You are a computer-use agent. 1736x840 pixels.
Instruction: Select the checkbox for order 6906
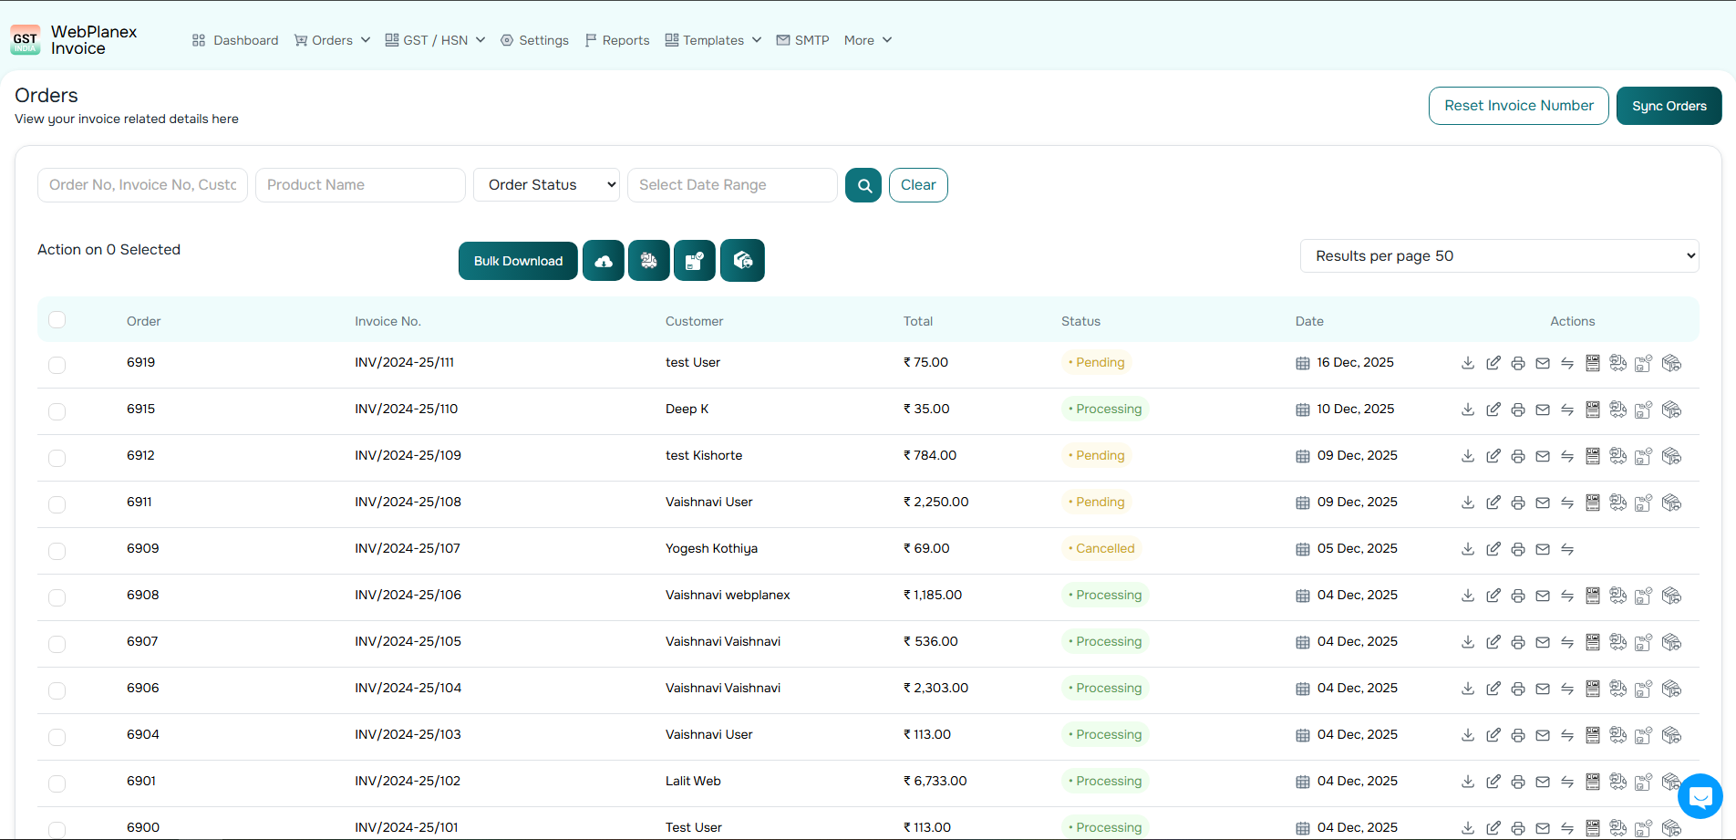coord(57,690)
